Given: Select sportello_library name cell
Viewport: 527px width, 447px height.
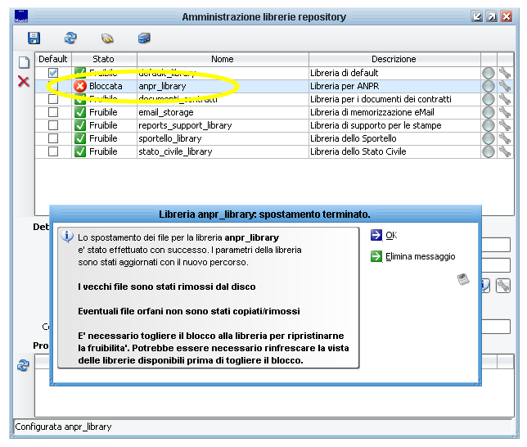Looking at the screenshot, I should (223, 138).
